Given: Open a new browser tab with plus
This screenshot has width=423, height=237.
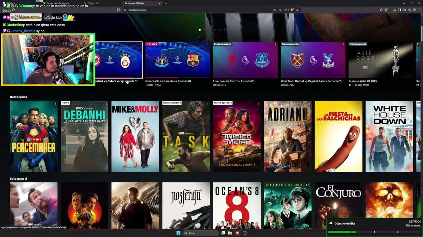Looking at the screenshot, I should pyautogui.click(x=166, y=3).
